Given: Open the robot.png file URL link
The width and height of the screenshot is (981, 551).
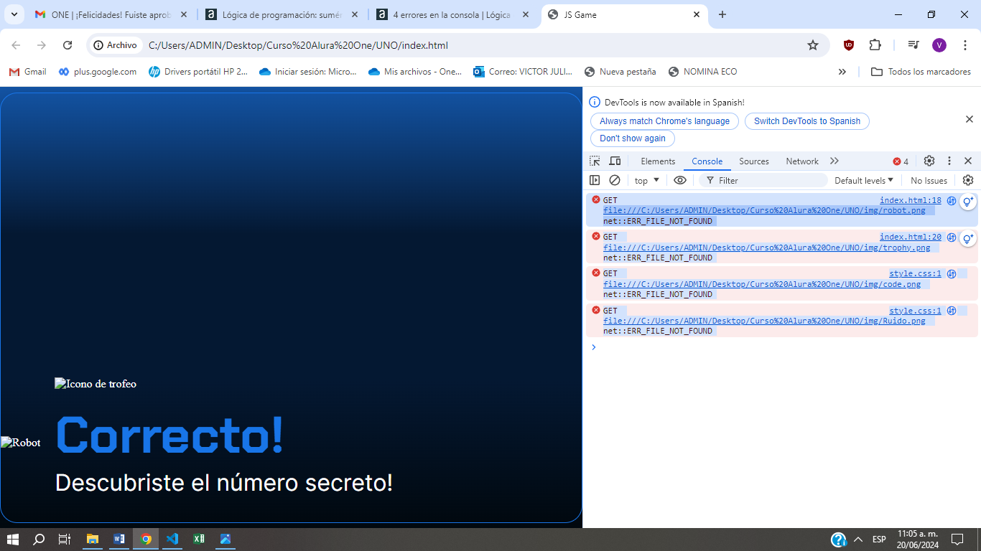Looking at the screenshot, I should click(764, 211).
